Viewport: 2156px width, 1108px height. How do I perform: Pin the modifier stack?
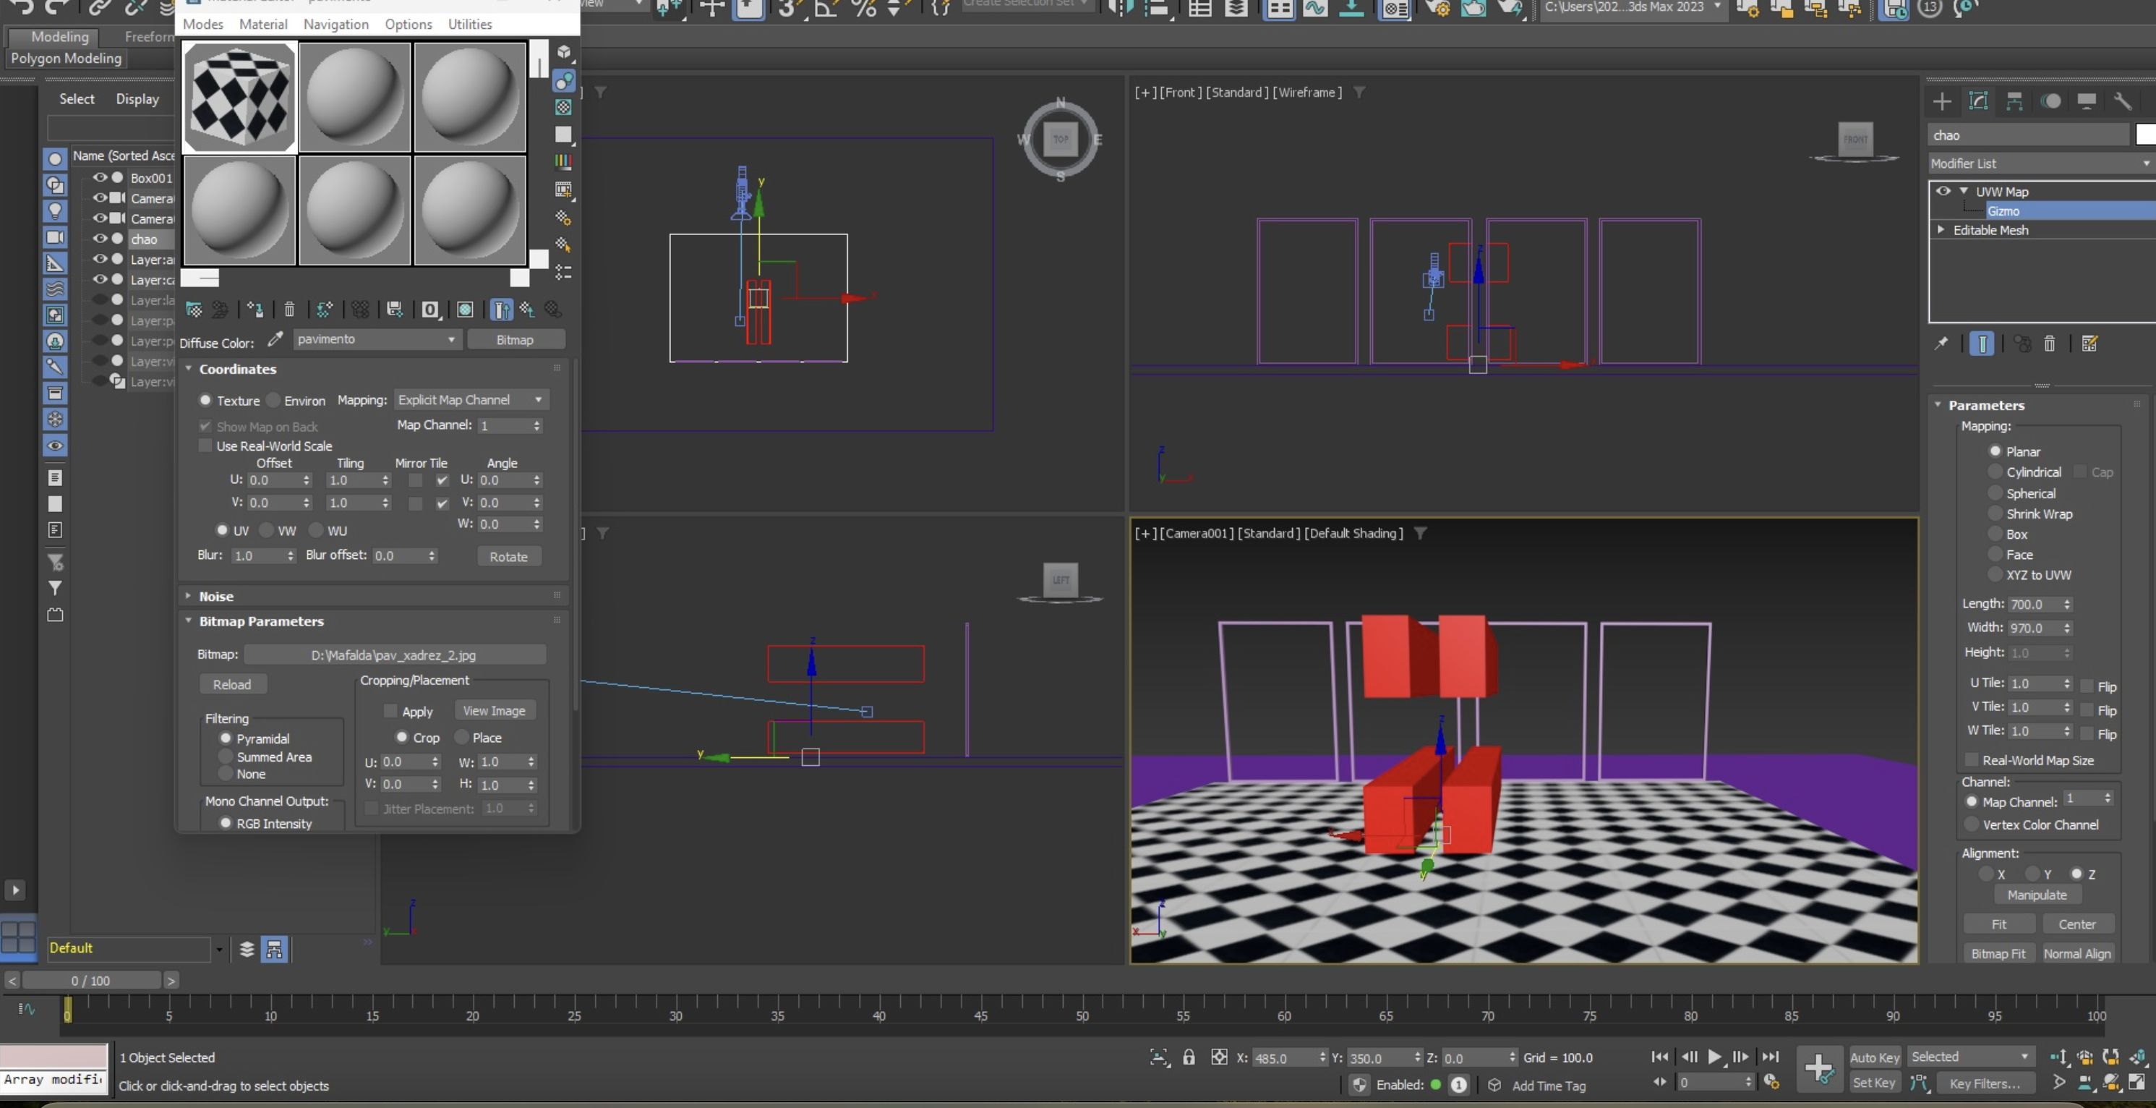coord(1941,344)
